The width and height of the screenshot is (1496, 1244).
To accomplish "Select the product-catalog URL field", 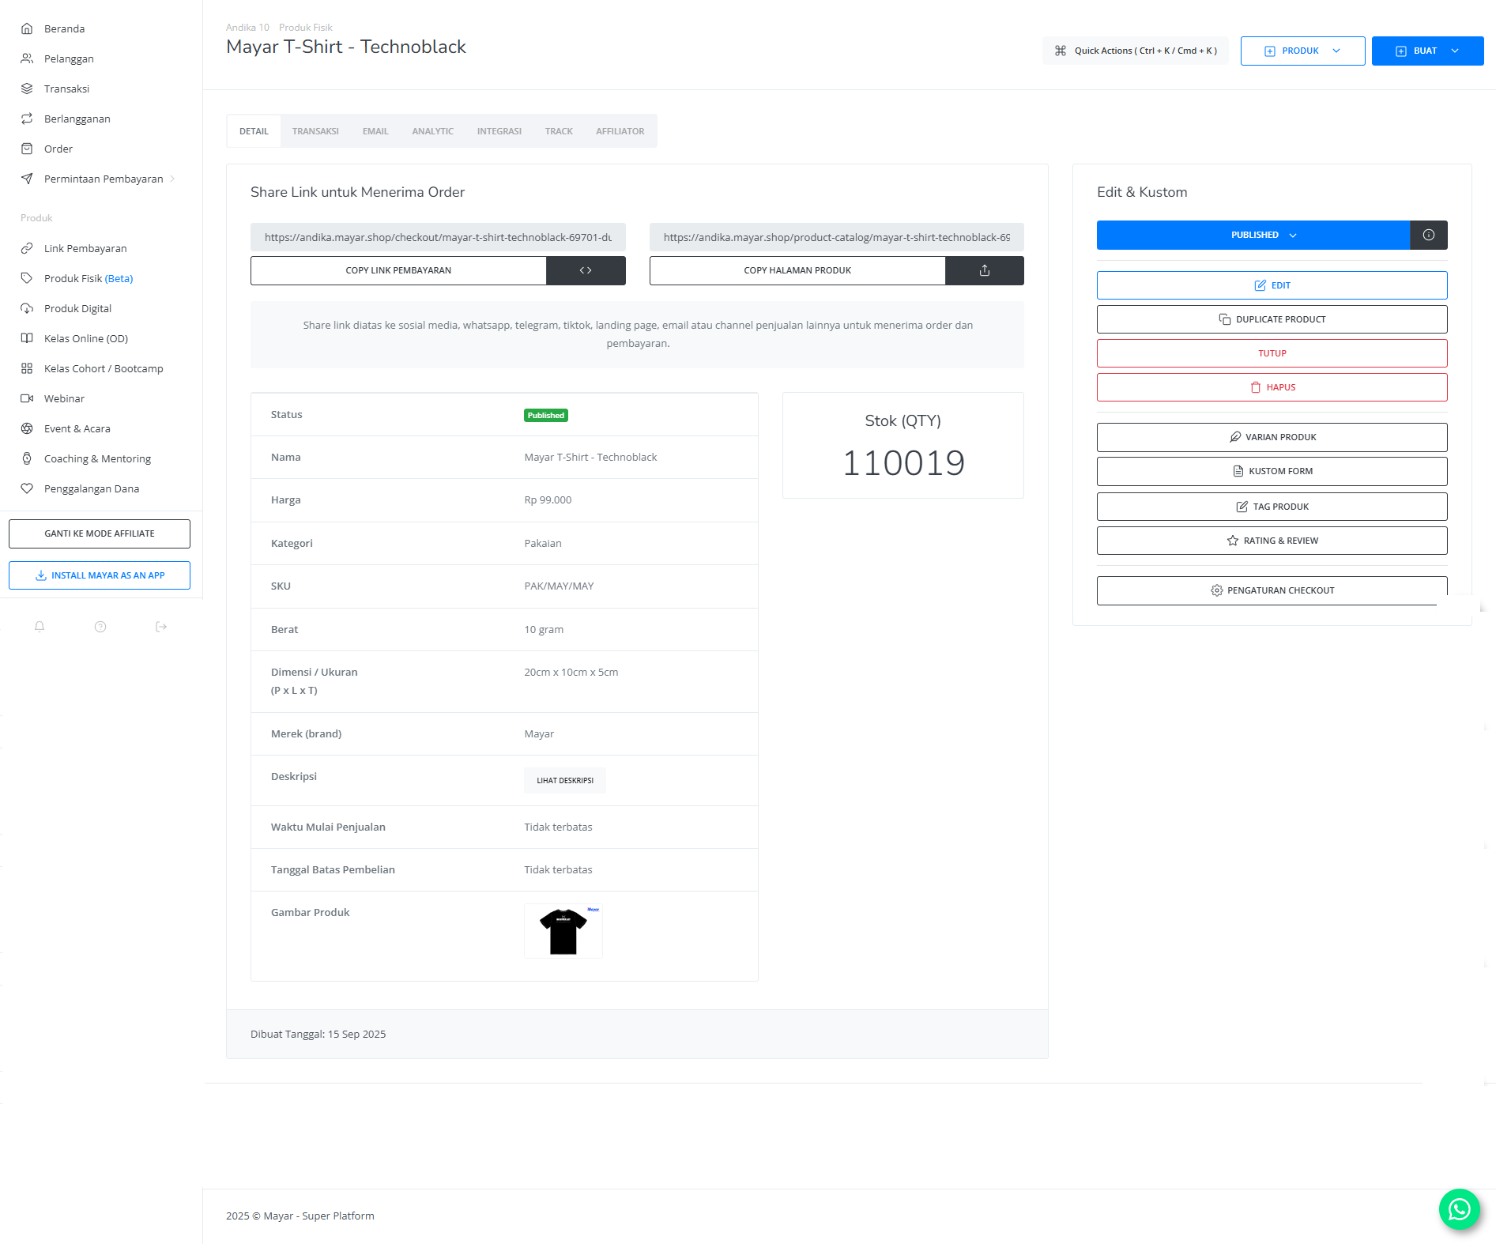I will [837, 237].
